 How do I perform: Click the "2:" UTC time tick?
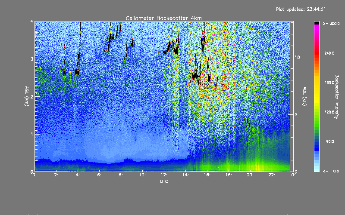(x=56, y=175)
